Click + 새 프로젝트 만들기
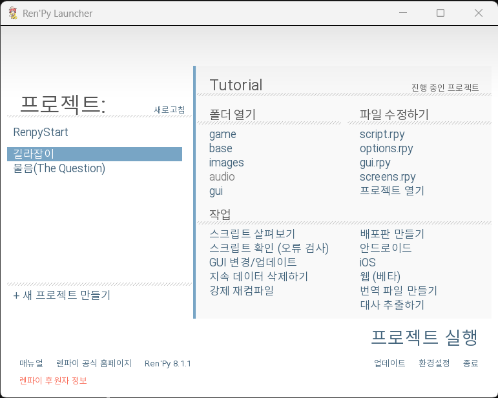The width and height of the screenshot is (498, 398). tap(61, 295)
